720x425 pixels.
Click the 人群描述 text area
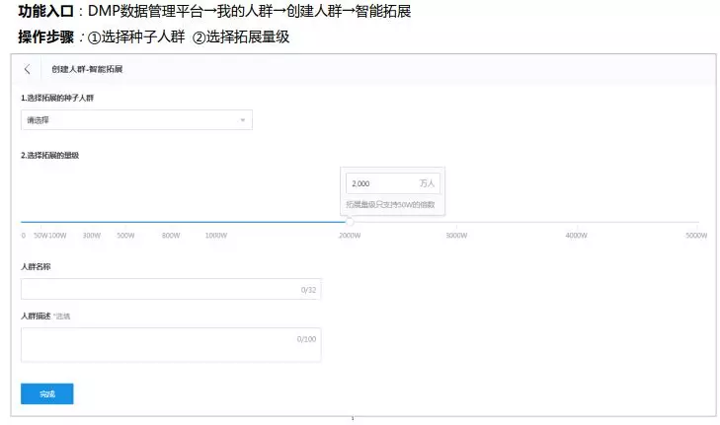tap(171, 345)
